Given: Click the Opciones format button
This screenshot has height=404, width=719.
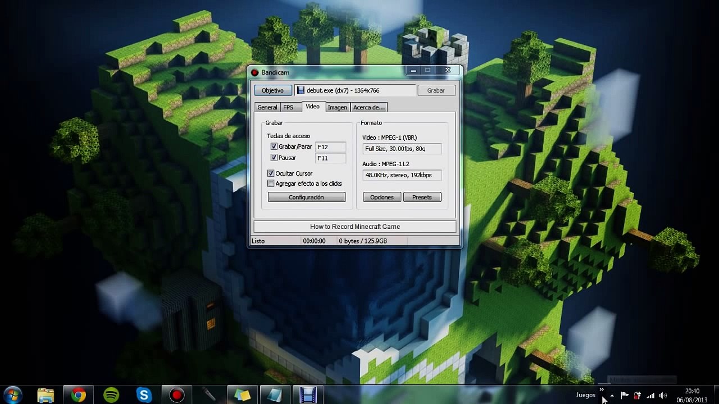Looking at the screenshot, I should pos(382,197).
